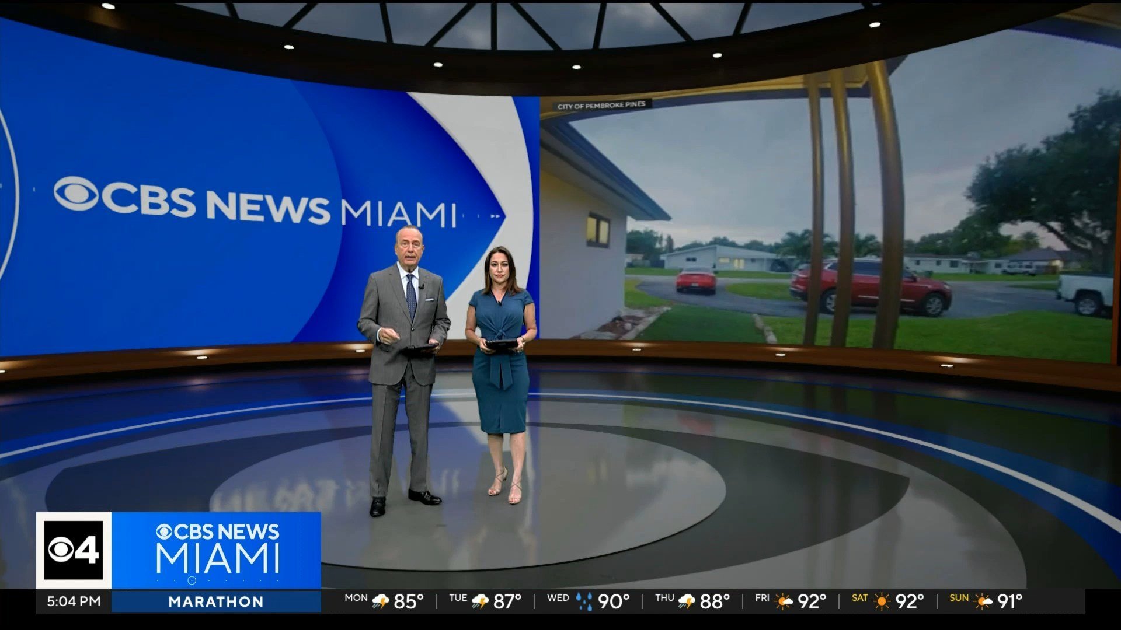
Task: Click Thursday's thunderstorm weather icon
Action: 687,601
